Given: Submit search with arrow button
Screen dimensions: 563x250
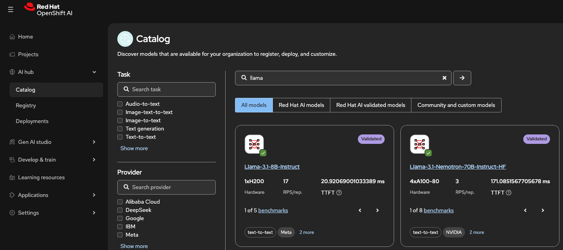Looking at the screenshot, I should [462, 78].
